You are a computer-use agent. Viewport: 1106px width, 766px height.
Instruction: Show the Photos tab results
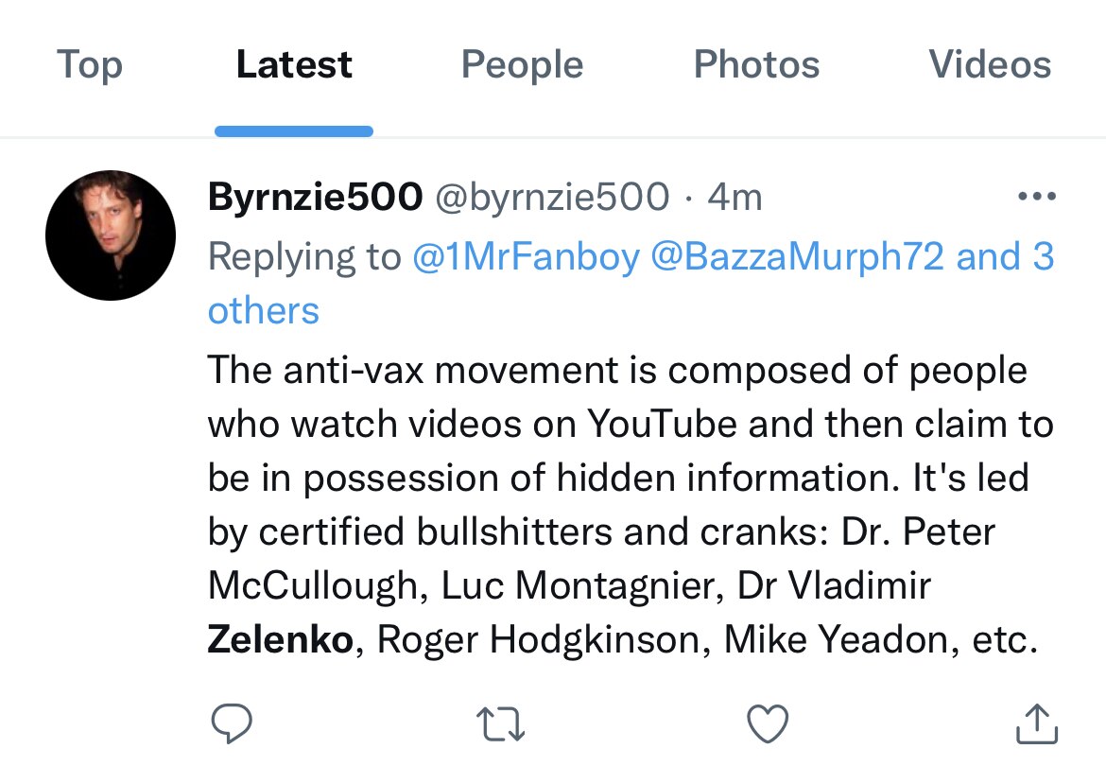756,65
